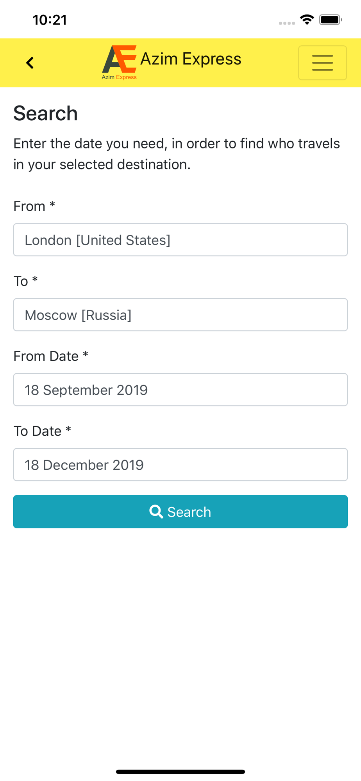Screen dimensions: 361x781
Task: Tap the cellular signal dots
Action: coord(287,23)
